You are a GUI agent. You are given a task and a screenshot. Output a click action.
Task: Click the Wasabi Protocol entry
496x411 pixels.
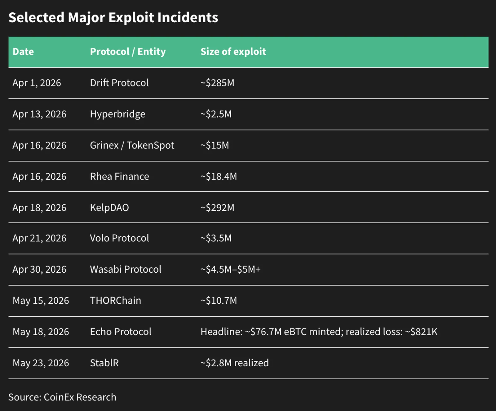(x=126, y=269)
